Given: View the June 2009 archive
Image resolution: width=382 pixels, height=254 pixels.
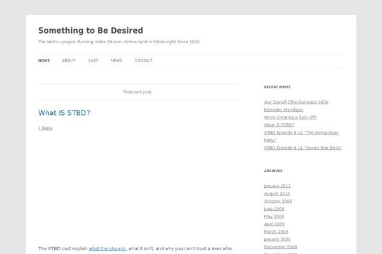Looking at the screenshot, I should tap(274, 209).
